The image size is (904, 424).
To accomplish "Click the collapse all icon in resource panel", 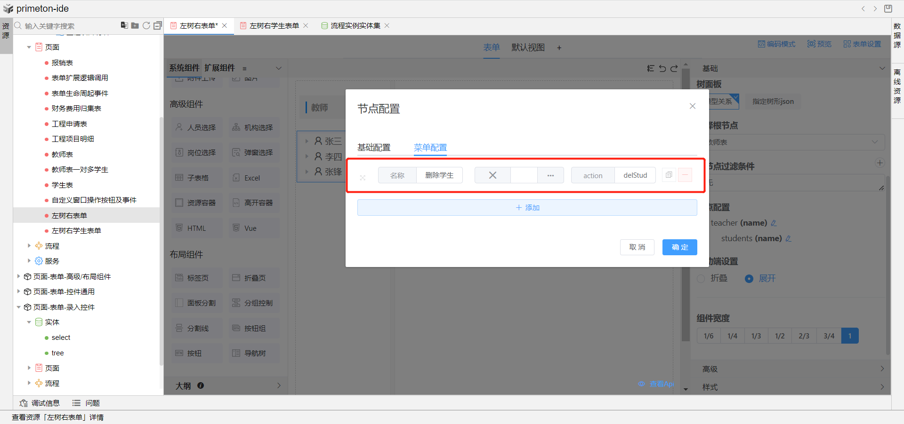I will coord(158,25).
